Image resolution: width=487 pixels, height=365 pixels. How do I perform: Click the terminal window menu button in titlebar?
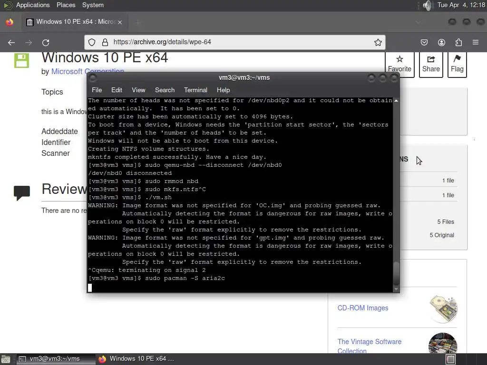pos(93,78)
